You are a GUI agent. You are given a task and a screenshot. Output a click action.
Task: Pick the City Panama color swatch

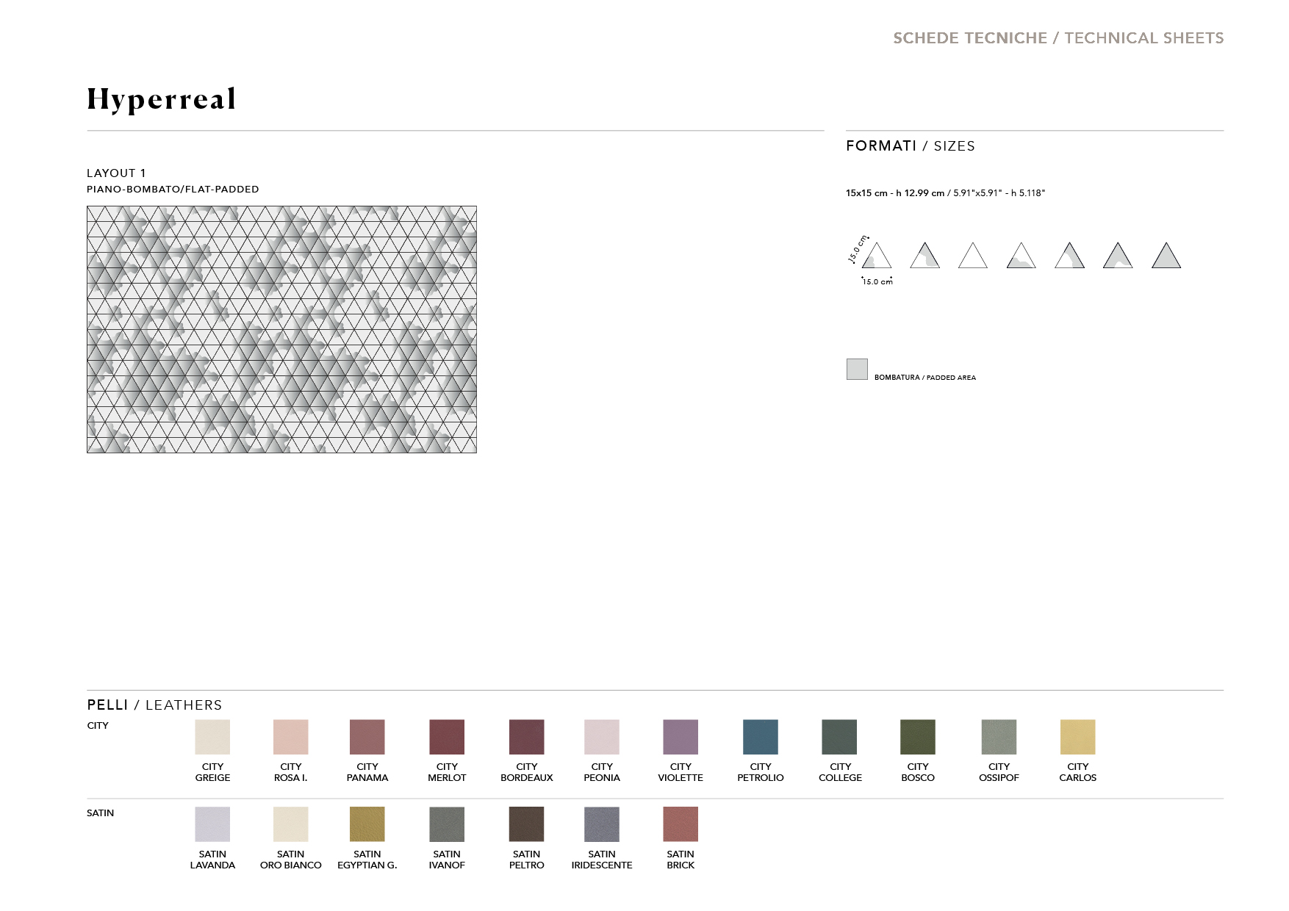pyautogui.click(x=367, y=737)
